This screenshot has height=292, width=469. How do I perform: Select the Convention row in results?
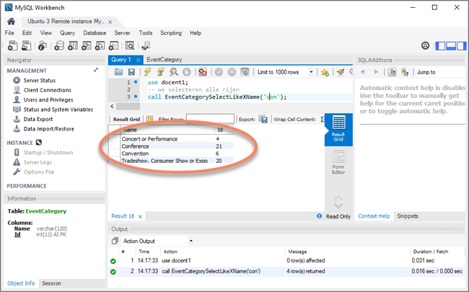(x=171, y=154)
